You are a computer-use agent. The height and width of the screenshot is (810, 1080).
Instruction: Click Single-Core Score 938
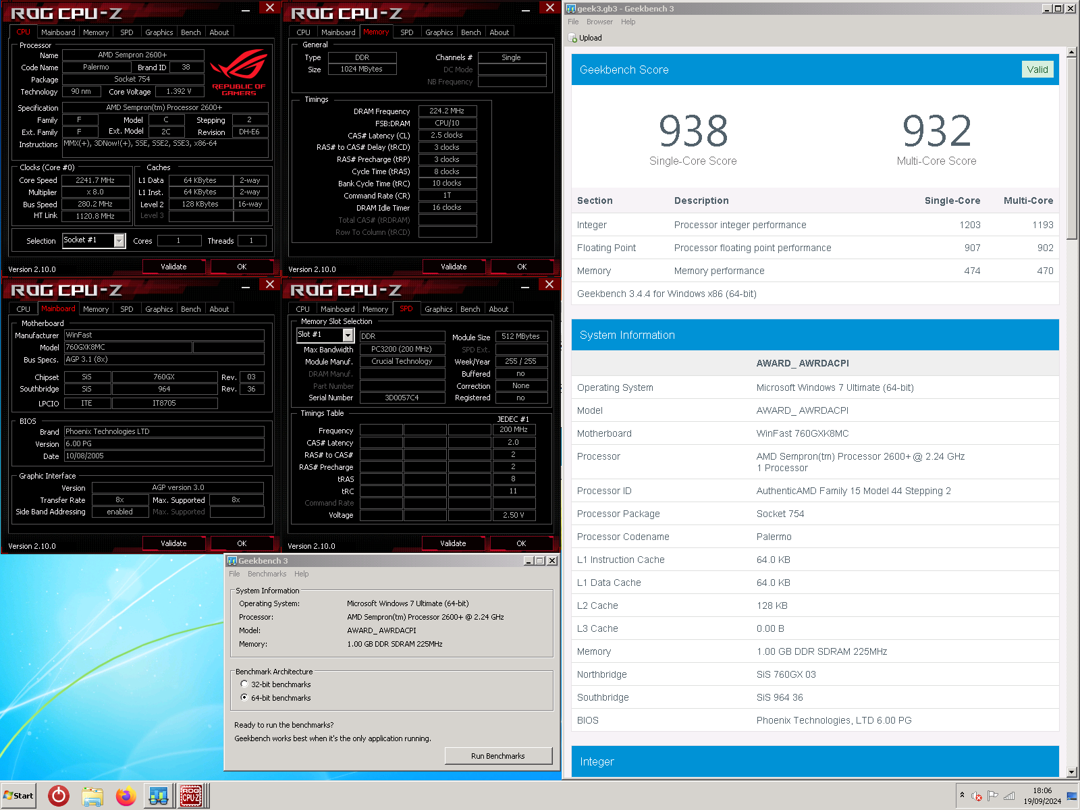point(693,130)
